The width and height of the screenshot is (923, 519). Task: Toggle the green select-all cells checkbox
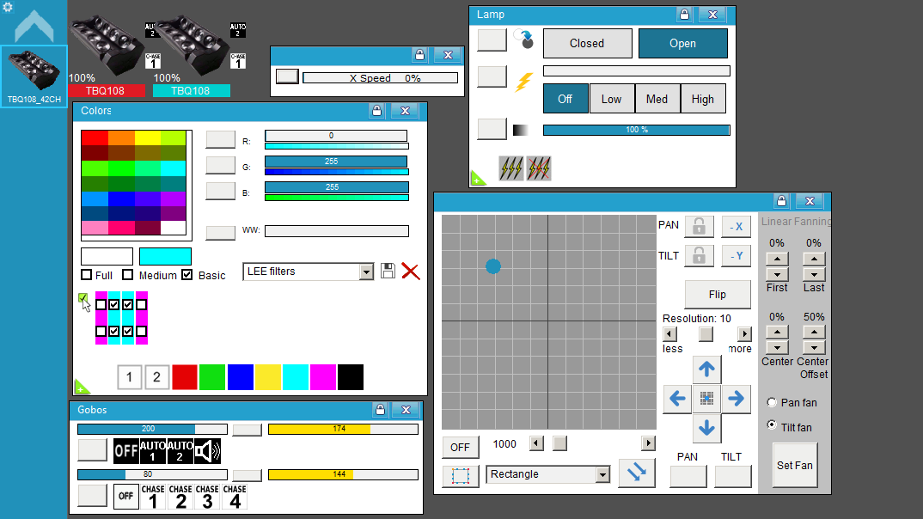[x=83, y=298]
